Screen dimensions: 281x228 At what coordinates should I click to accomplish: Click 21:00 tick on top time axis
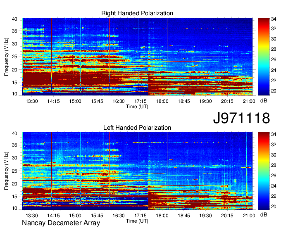pyautogui.click(x=249, y=101)
